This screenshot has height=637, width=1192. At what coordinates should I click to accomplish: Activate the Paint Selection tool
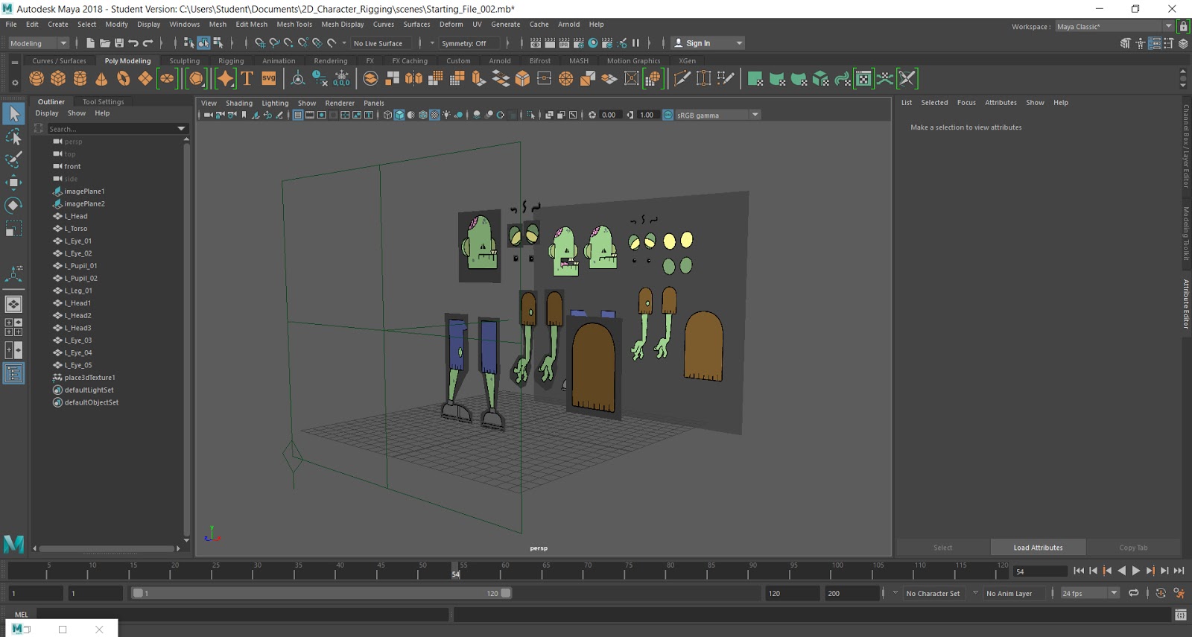click(x=13, y=159)
